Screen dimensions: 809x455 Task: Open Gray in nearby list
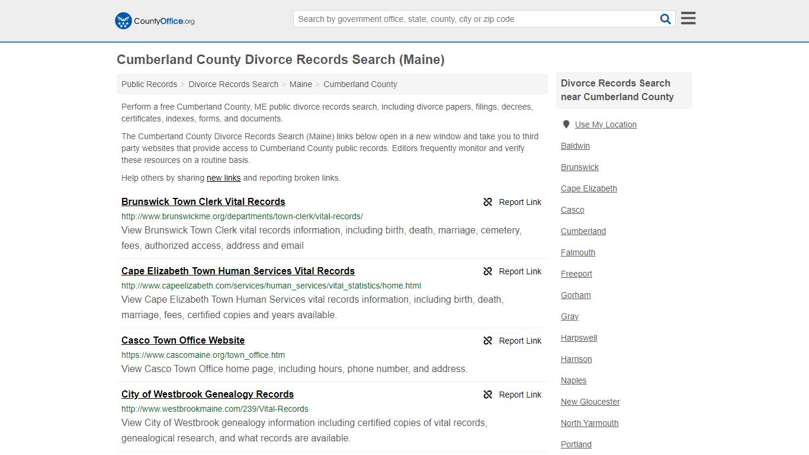[x=570, y=316]
